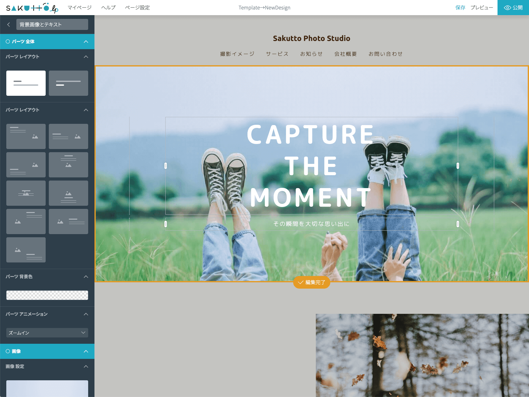The height and width of the screenshot is (397, 529).
Task: Click the SAKUTTO lp logo
Action: (x=32, y=8)
